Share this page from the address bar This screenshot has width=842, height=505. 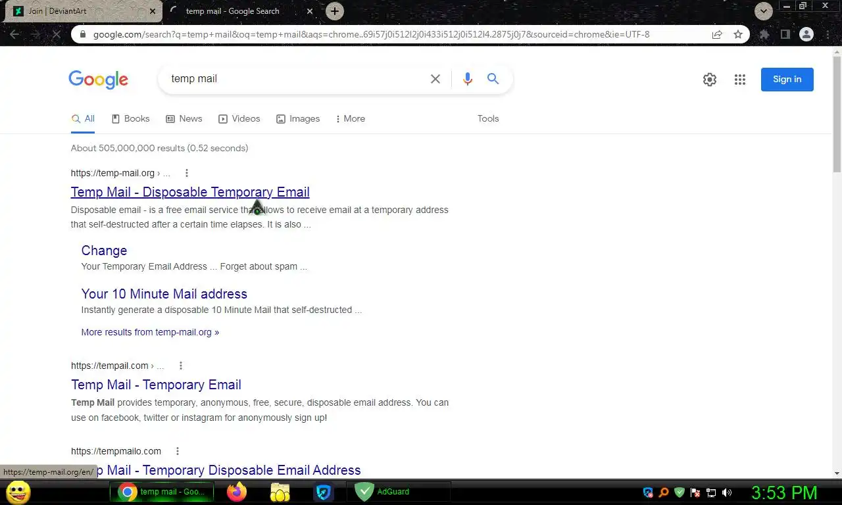pyautogui.click(x=717, y=34)
